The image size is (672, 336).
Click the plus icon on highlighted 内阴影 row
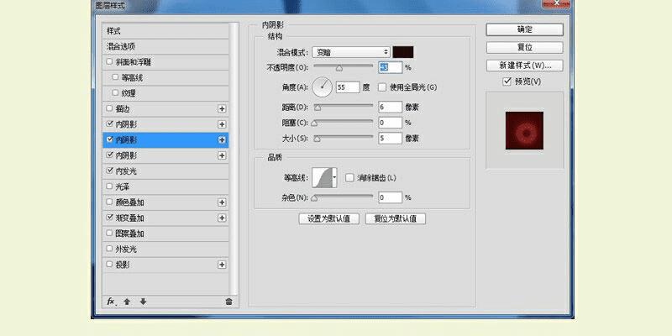(222, 139)
